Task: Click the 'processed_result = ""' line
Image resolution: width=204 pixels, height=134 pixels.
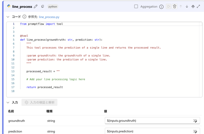Action: pos(43,71)
